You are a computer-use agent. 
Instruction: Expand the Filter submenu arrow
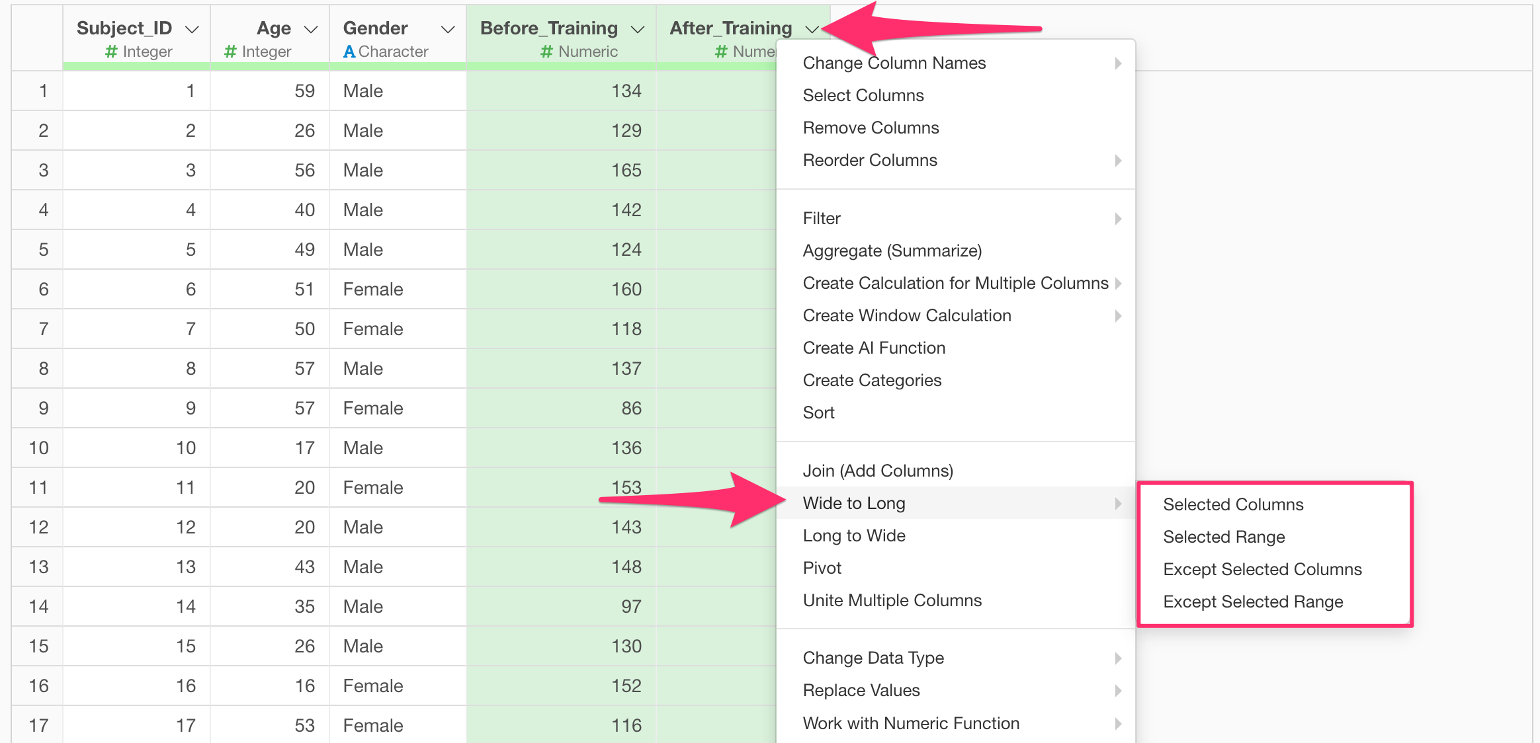1117,219
